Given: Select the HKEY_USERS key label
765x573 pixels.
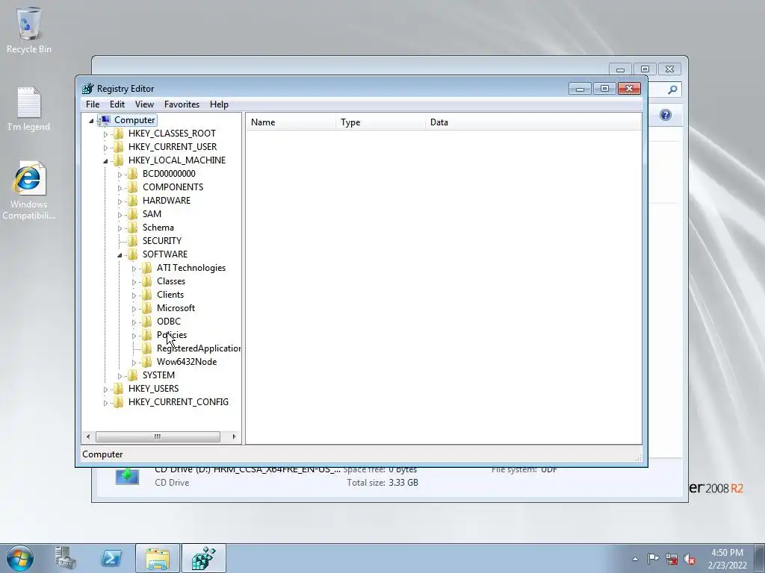Looking at the screenshot, I should 154,388.
